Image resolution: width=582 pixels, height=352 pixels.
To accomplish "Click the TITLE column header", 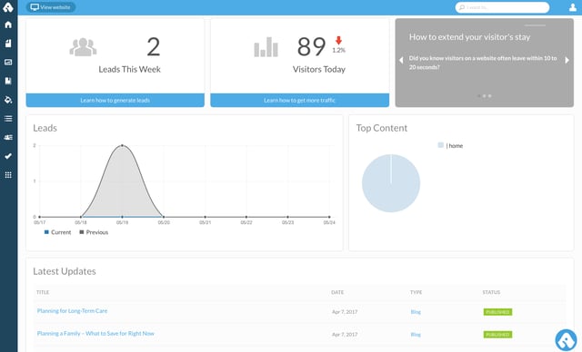I will [43, 292].
